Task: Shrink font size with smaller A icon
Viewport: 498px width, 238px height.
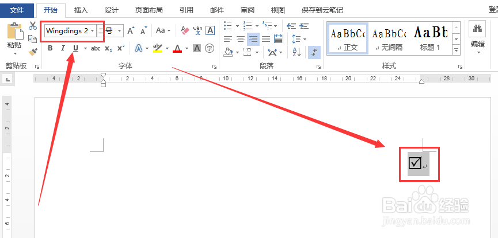Action: click(x=143, y=31)
